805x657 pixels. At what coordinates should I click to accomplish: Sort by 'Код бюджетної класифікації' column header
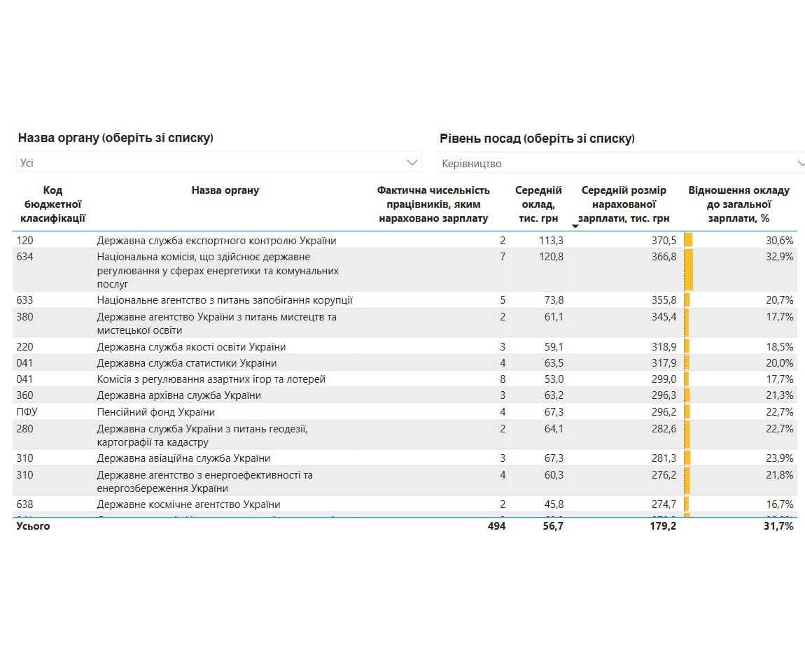tap(52, 204)
